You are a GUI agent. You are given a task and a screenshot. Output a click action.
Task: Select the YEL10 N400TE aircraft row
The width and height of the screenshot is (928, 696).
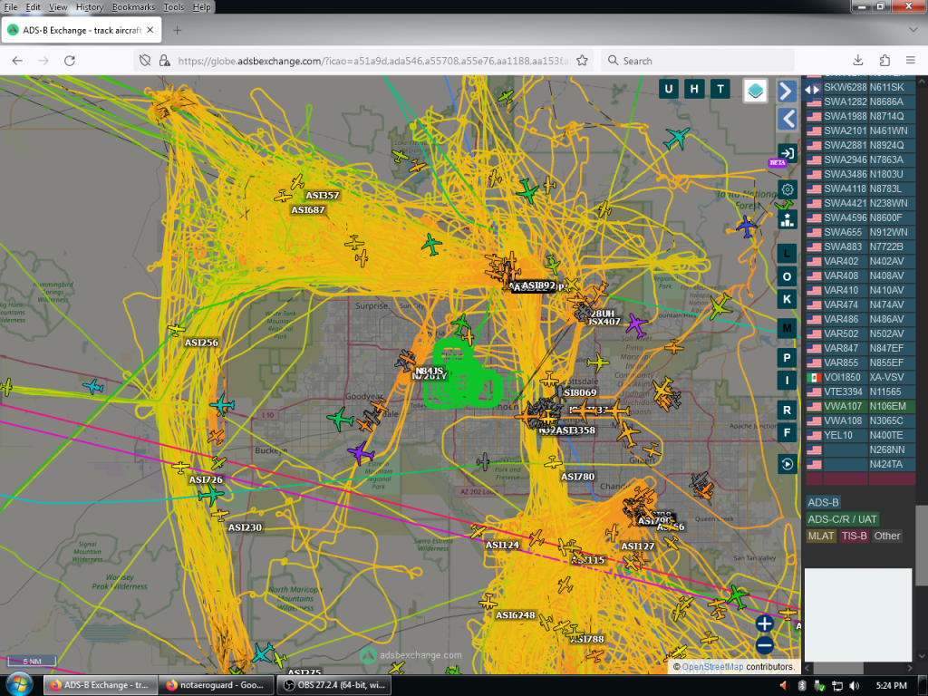pyautogui.click(x=861, y=435)
